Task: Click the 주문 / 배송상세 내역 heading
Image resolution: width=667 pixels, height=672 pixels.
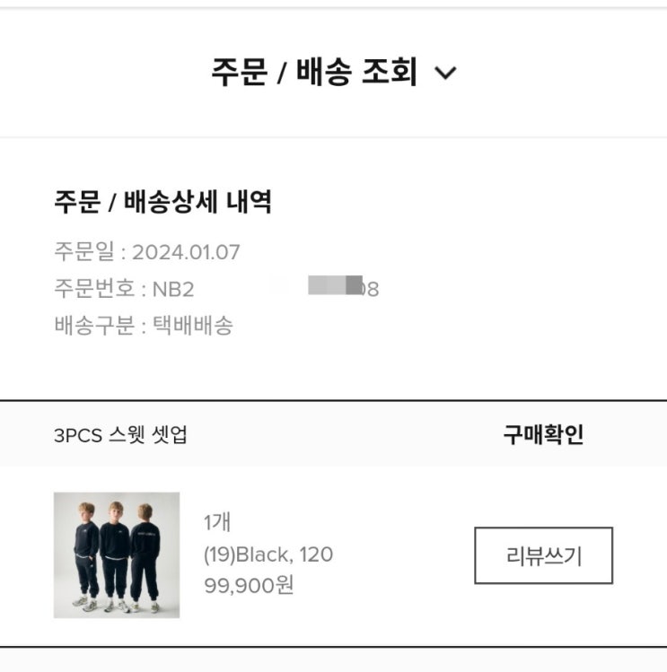Action: [162, 203]
